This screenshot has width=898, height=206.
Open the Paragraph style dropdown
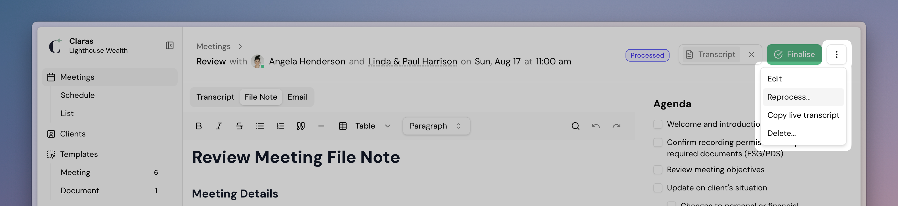436,126
